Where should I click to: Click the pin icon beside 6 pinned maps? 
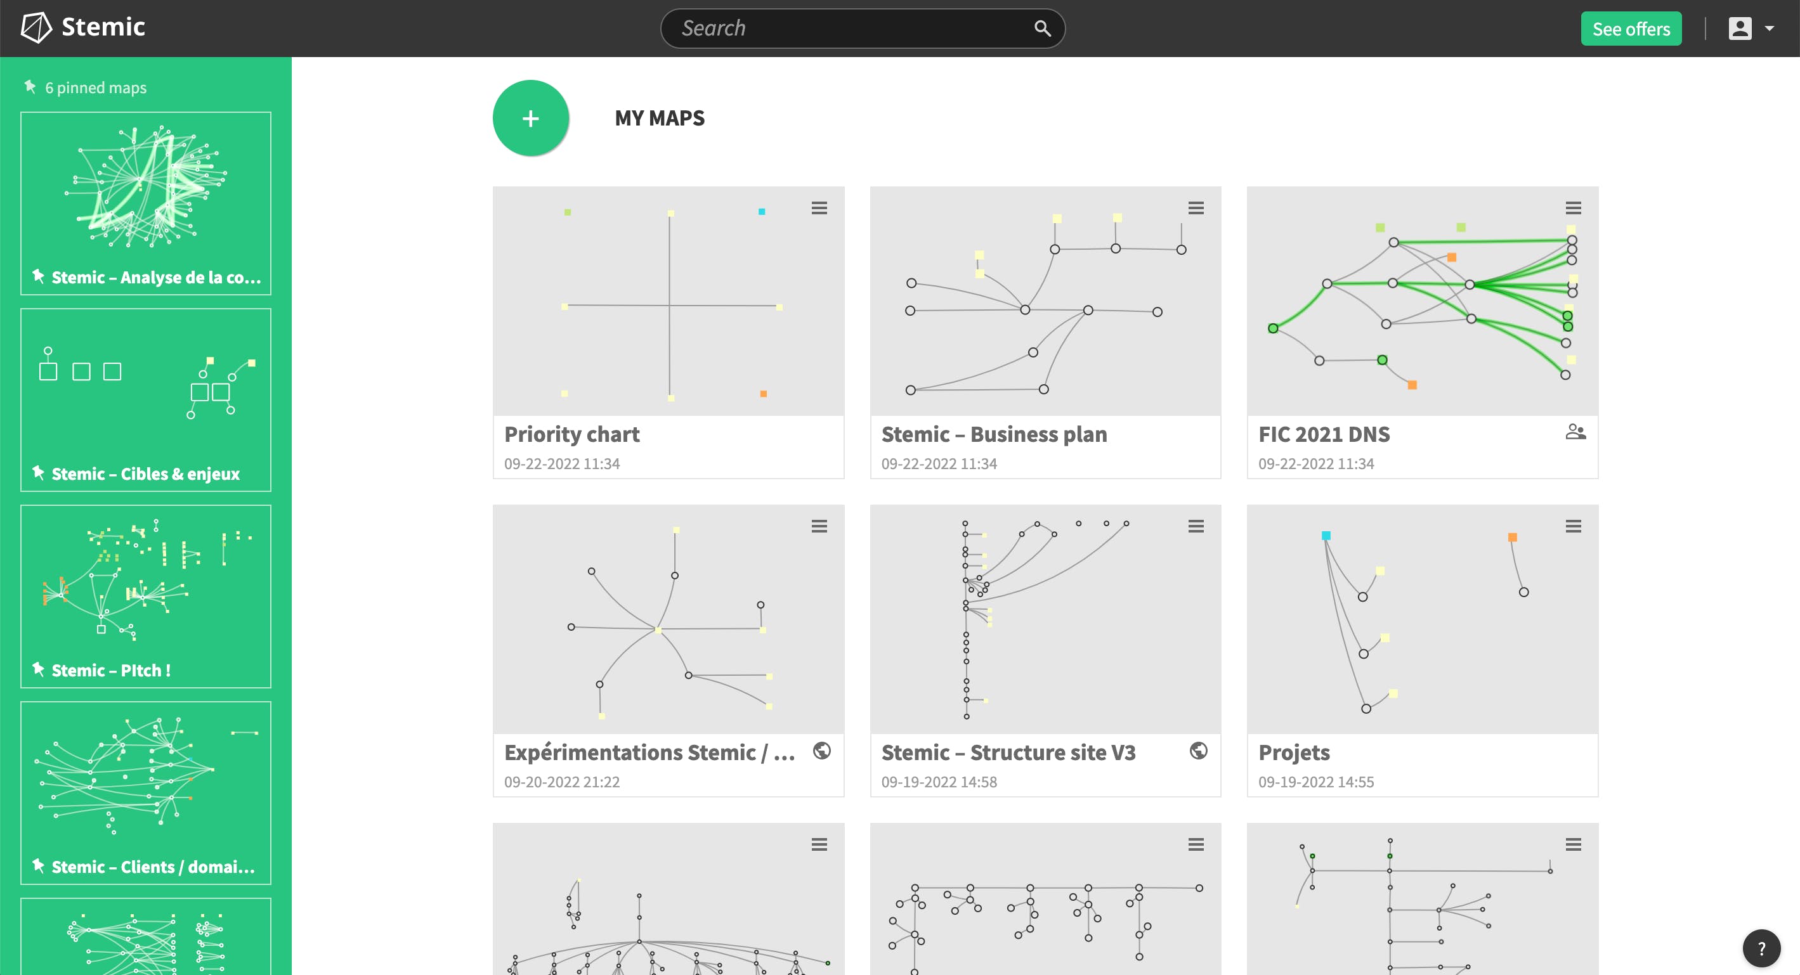point(30,87)
